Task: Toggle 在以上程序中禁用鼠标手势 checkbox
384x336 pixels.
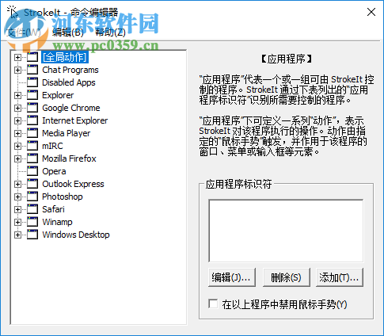Action: coord(213,304)
